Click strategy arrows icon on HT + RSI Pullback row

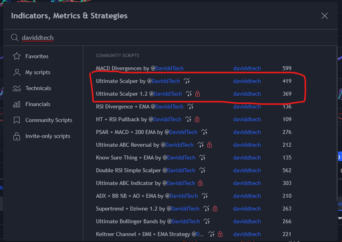coord(188,119)
